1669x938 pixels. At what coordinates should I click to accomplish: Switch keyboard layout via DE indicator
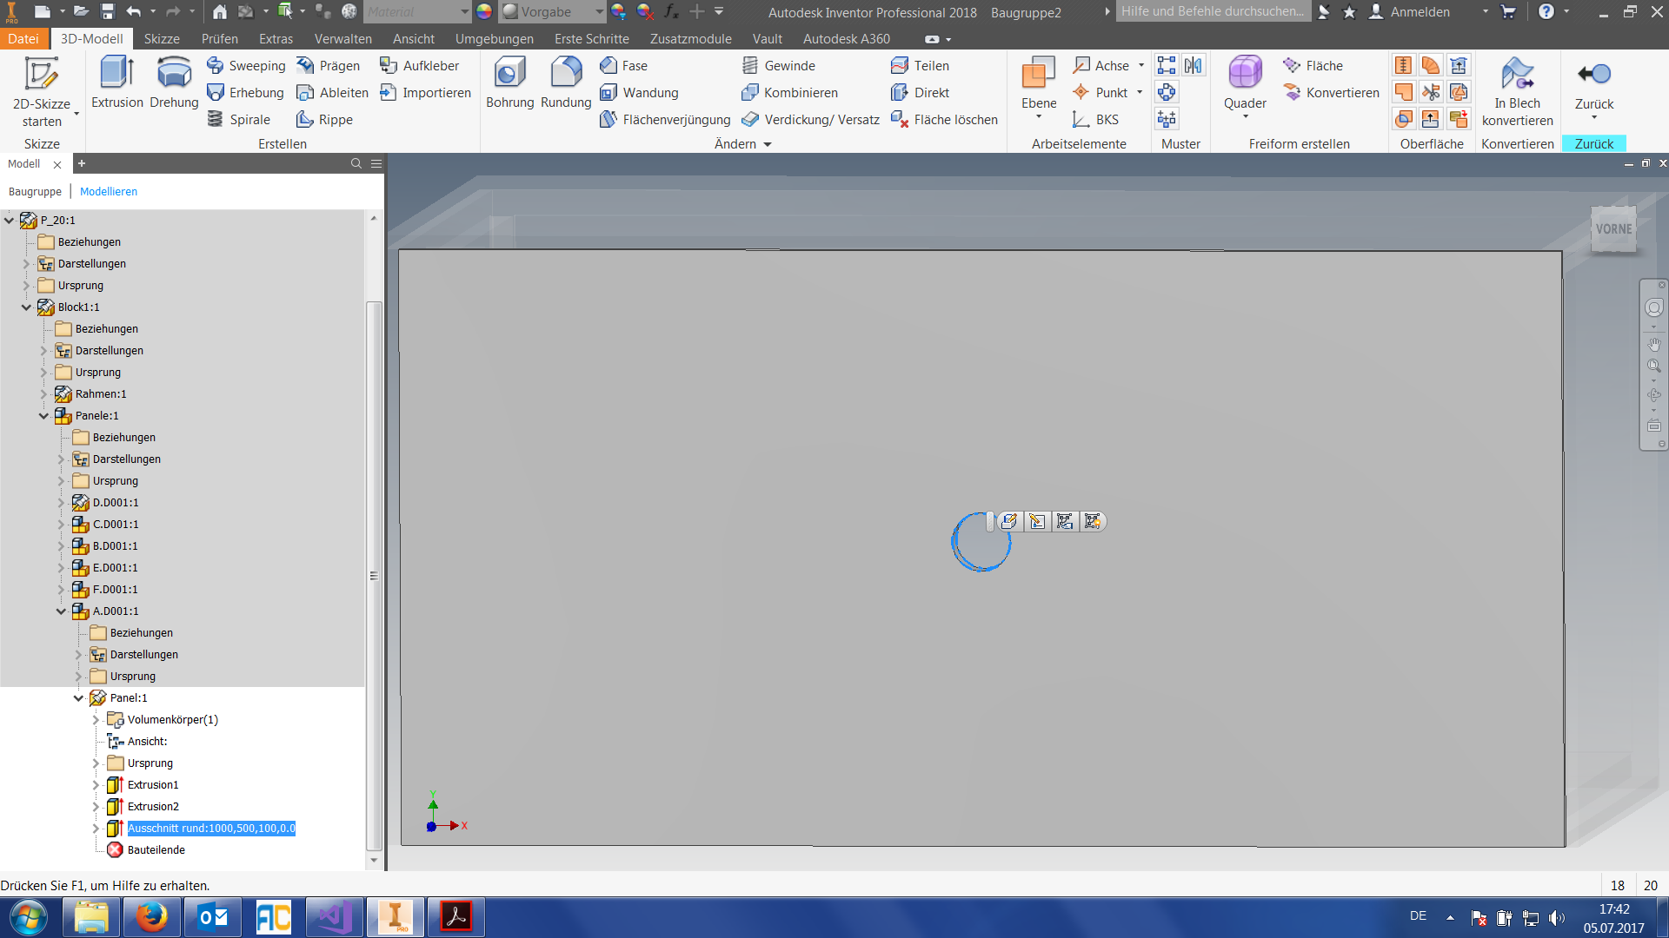[1418, 916]
